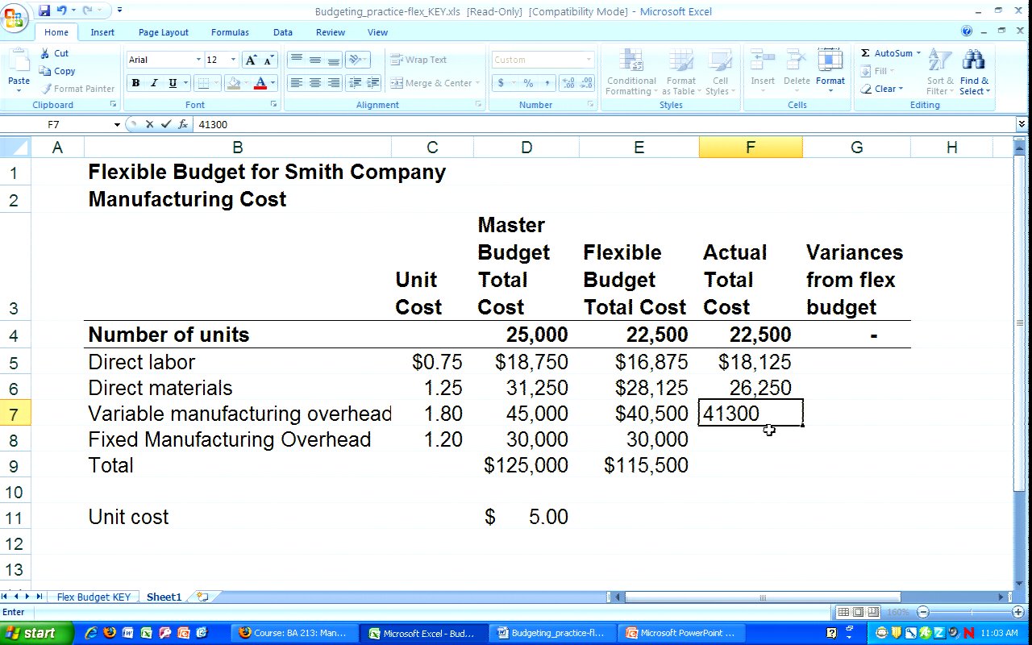Viewport: 1032px width, 645px height.
Task: Click the Save icon in quick access
Action: click(44, 10)
